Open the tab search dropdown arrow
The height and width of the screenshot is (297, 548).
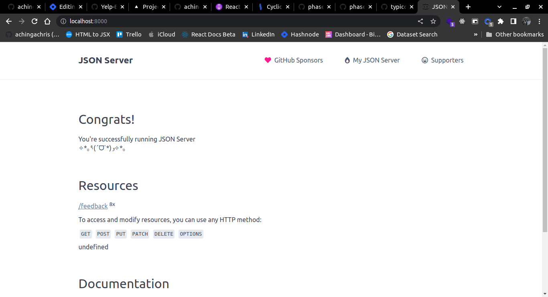pos(499,7)
